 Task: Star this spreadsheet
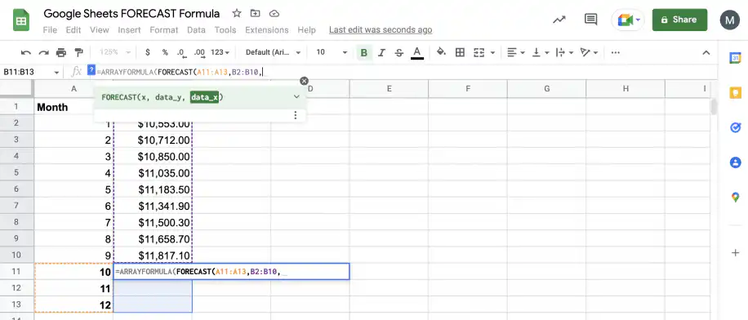(x=237, y=13)
